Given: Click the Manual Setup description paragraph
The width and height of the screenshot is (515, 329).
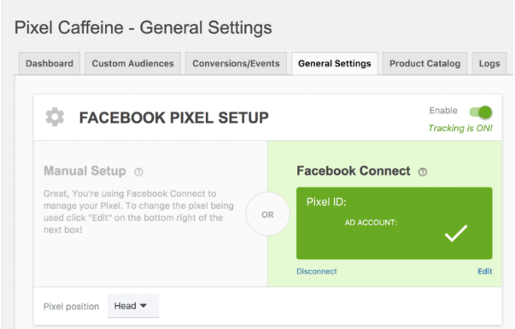Looking at the screenshot, I should coord(138,211).
